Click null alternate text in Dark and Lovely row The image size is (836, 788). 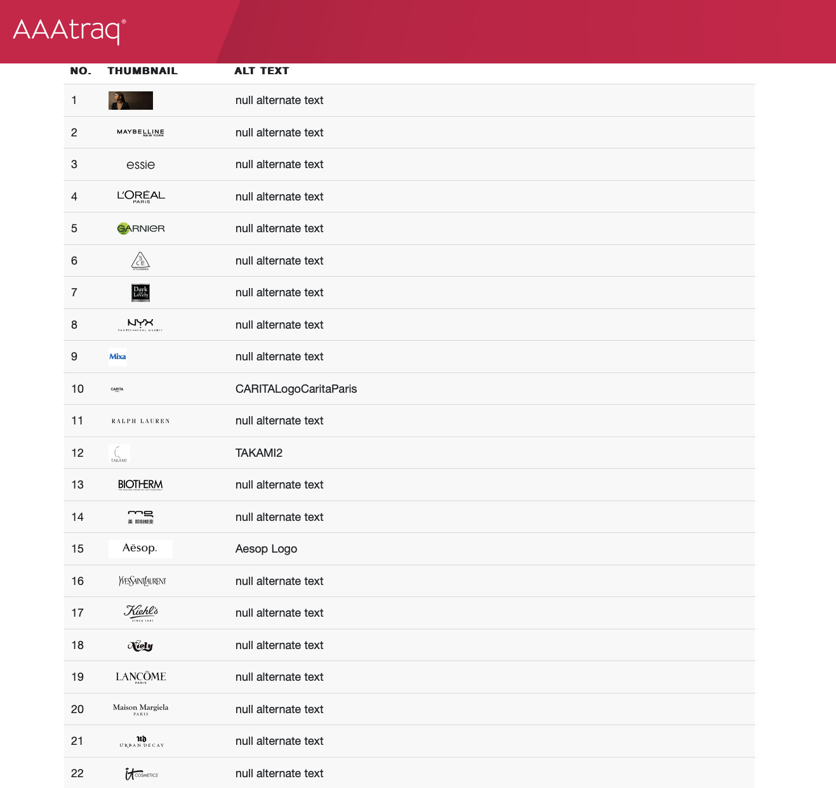tap(279, 292)
